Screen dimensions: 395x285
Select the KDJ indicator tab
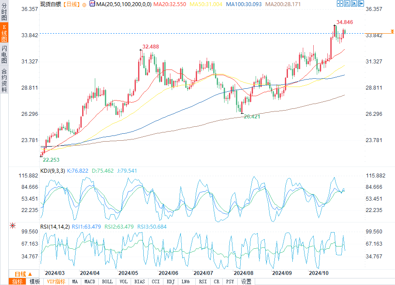pos(170,282)
